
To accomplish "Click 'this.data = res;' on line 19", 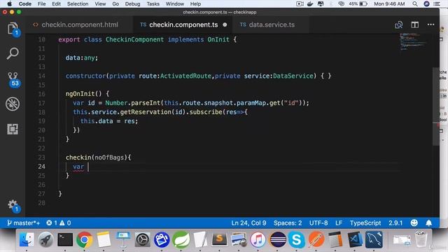I will [x=109, y=121].
